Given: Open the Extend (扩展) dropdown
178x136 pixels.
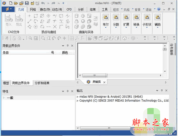Looking at the screenshot, I should tap(126, 21).
